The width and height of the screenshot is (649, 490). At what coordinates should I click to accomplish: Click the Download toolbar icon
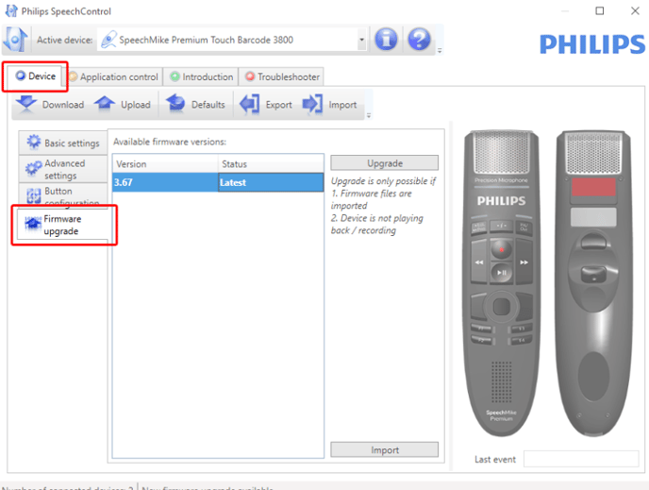pos(26,104)
